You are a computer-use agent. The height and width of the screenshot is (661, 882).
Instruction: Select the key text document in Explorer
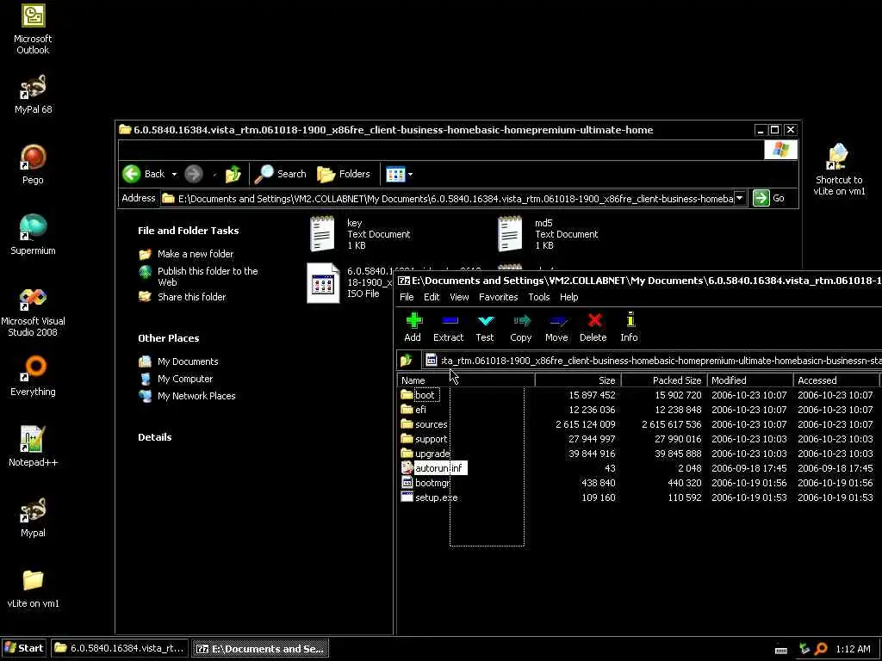click(x=360, y=234)
